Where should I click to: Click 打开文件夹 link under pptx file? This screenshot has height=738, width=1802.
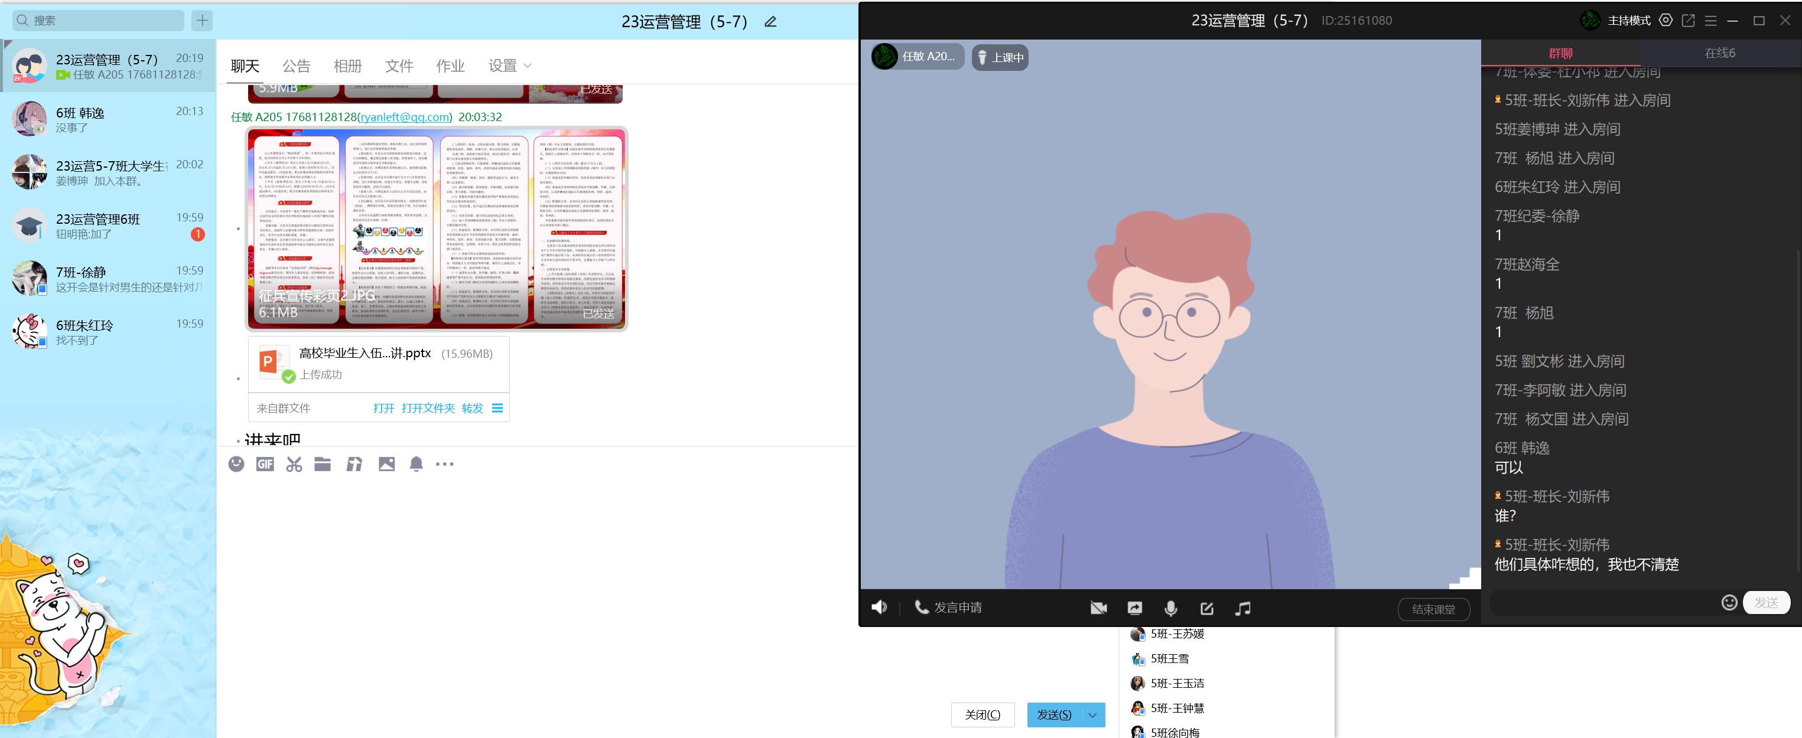click(x=427, y=408)
